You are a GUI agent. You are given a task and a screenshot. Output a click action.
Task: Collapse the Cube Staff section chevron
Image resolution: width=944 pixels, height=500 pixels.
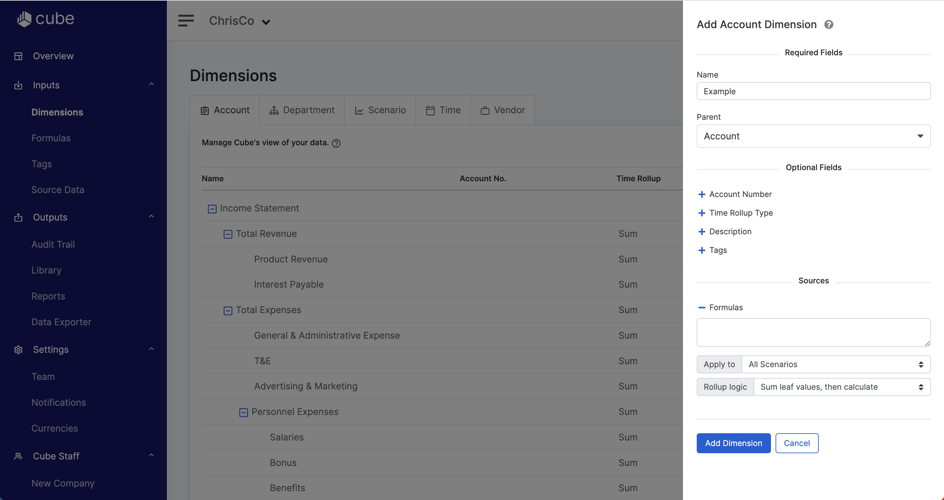click(x=151, y=455)
